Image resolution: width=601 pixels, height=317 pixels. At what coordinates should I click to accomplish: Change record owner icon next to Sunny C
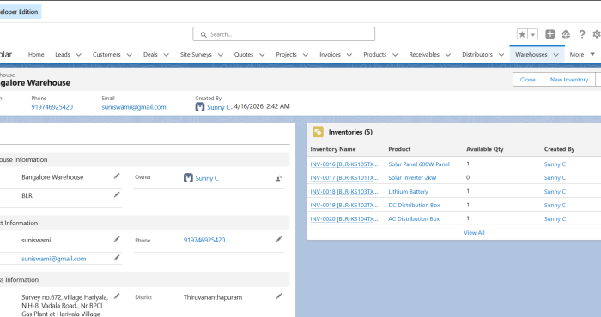point(279,178)
